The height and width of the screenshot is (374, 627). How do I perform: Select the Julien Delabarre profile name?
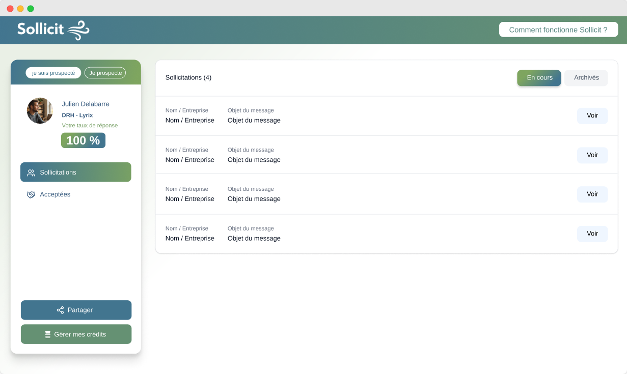(x=86, y=104)
